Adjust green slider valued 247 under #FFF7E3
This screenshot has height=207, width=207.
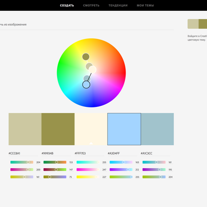pyautogui.click(x=88, y=170)
